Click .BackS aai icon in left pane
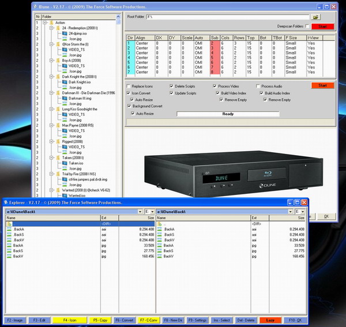This screenshot has width=346, height=327. (x=9, y=235)
